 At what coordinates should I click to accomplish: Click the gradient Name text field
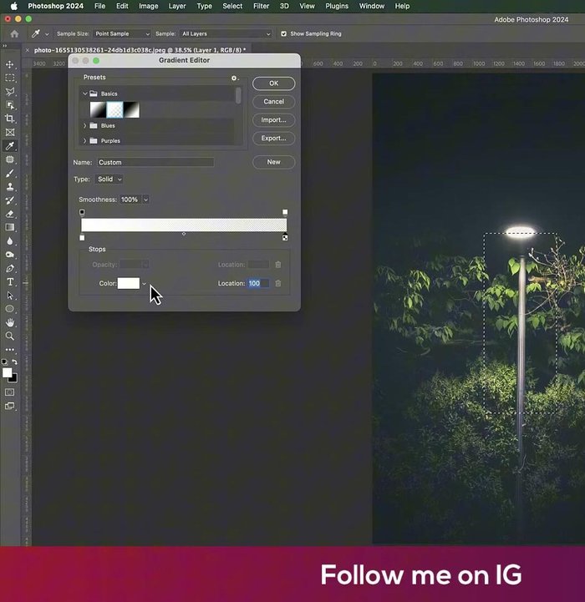[155, 162]
